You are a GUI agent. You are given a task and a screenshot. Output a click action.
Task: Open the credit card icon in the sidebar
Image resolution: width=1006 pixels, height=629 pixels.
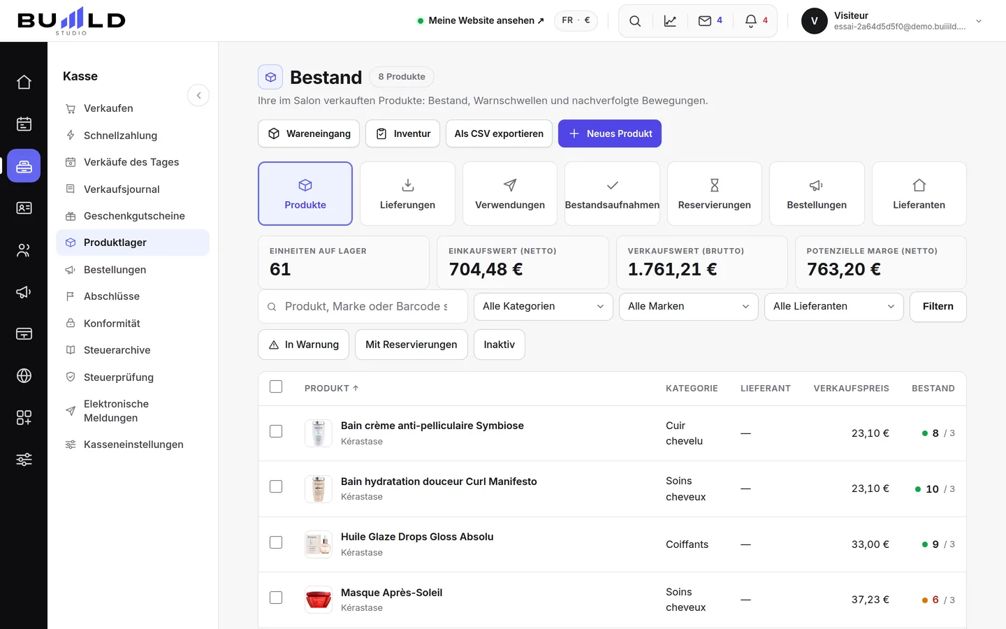tap(24, 333)
